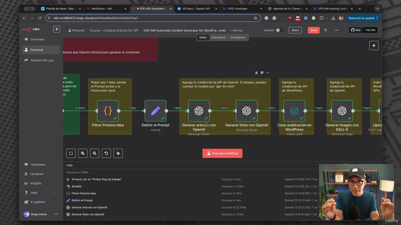
Task: Expand the Help menu in the sidebar
Action: [x=40, y=192]
